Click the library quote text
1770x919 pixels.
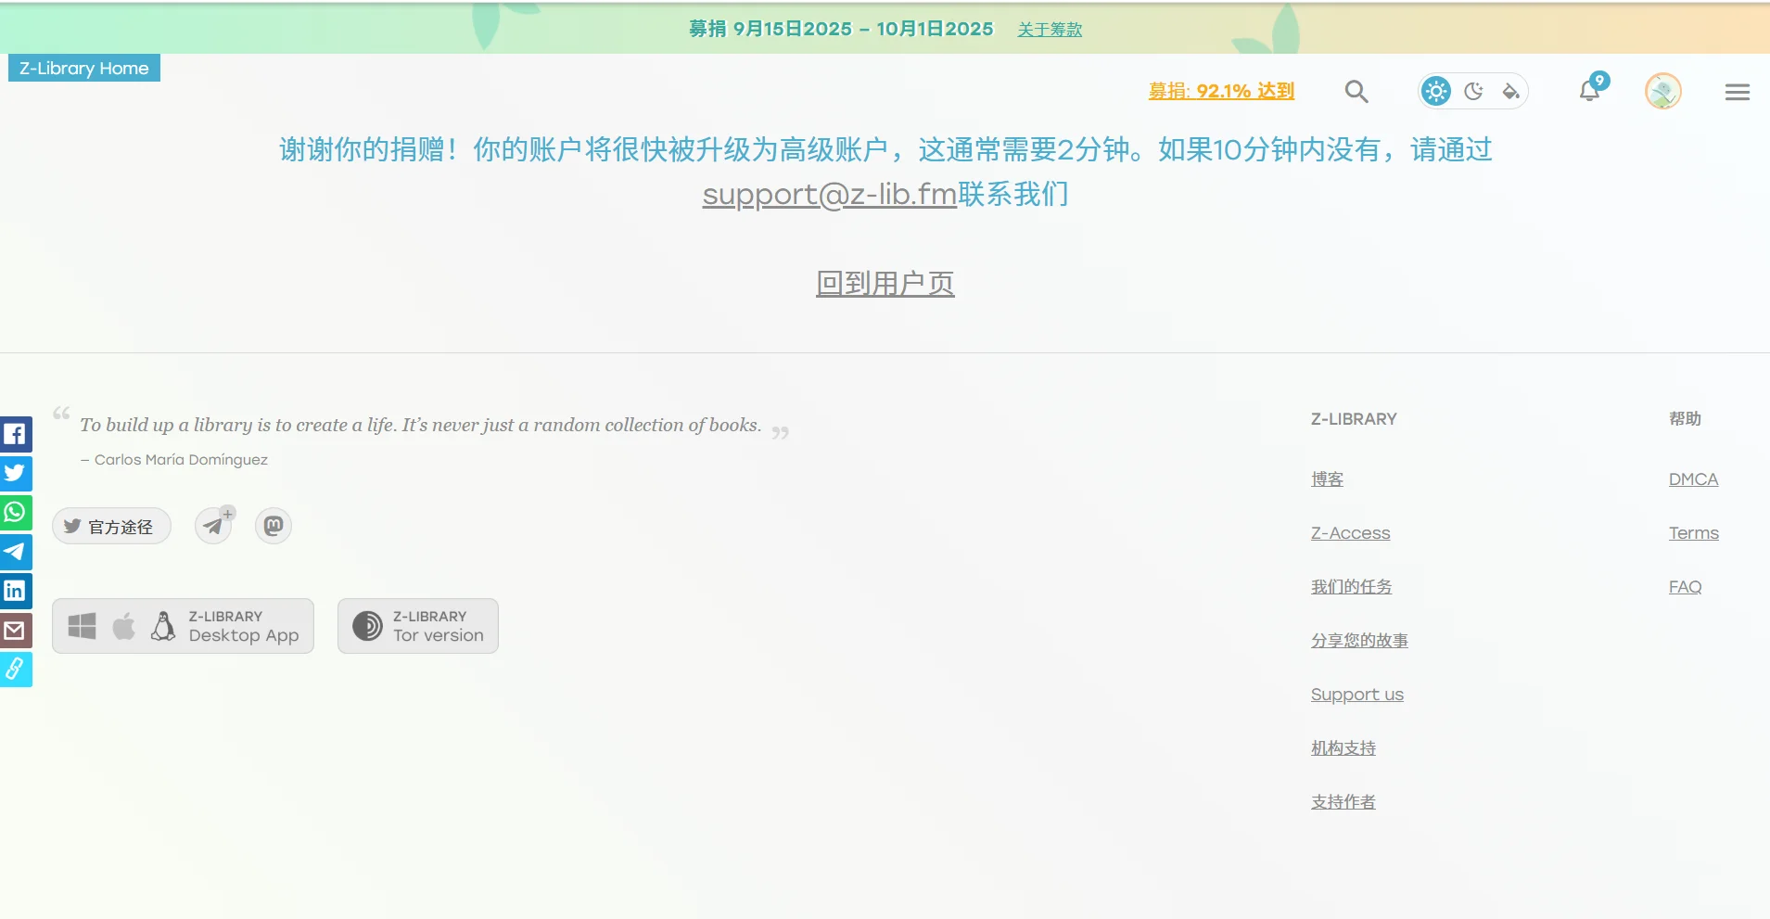(x=420, y=425)
